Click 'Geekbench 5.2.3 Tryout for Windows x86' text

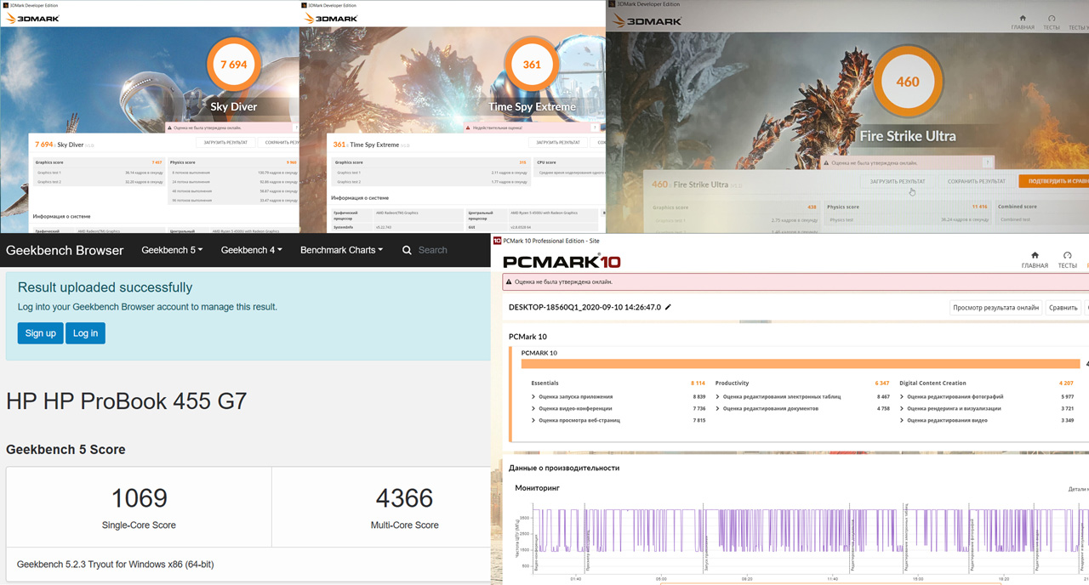(x=116, y=564)
